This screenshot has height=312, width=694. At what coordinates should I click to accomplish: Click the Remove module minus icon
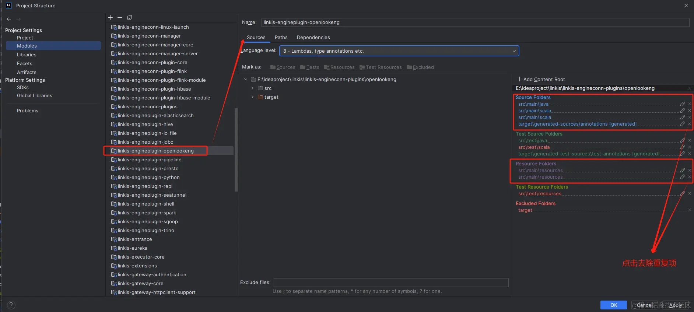(120, 17)
